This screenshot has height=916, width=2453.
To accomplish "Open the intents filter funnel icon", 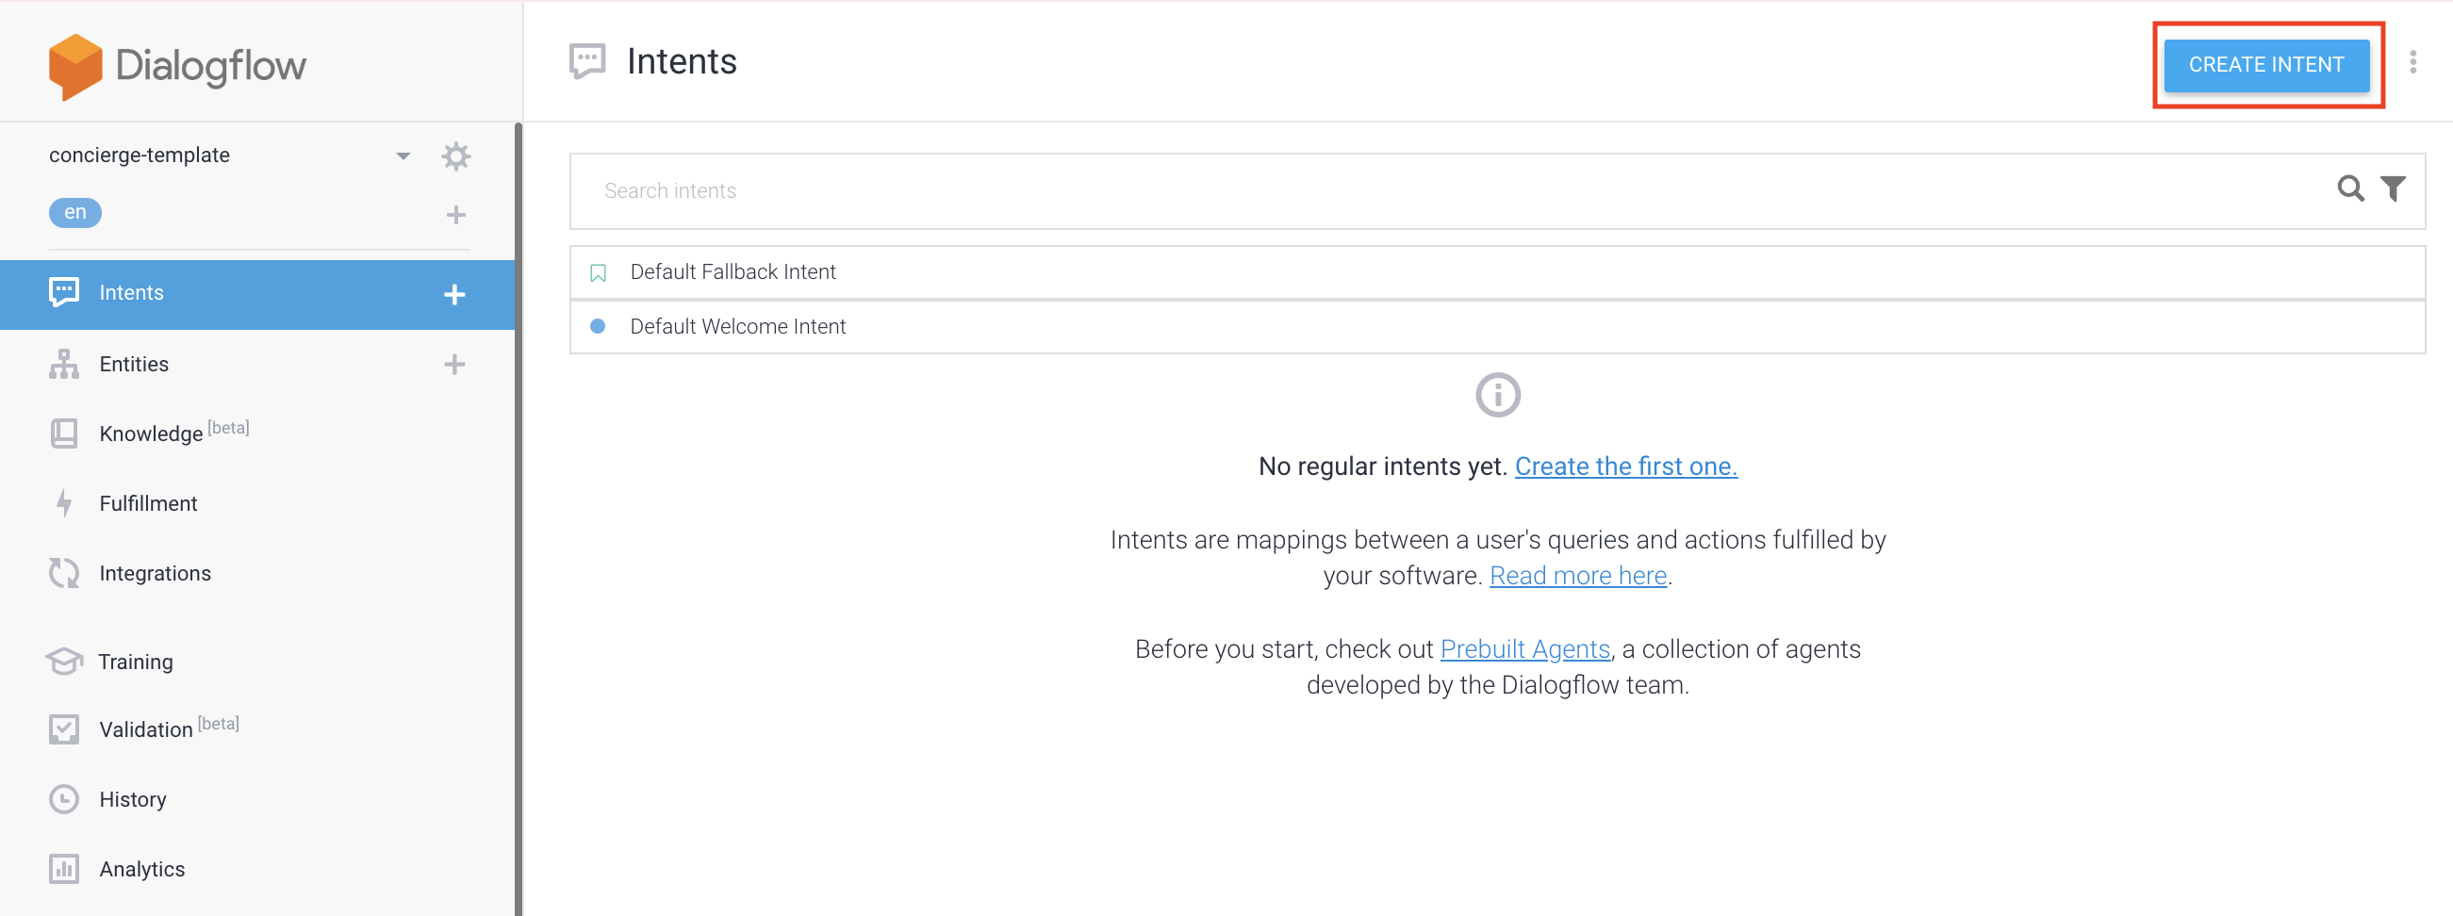I will point(2392,188).
